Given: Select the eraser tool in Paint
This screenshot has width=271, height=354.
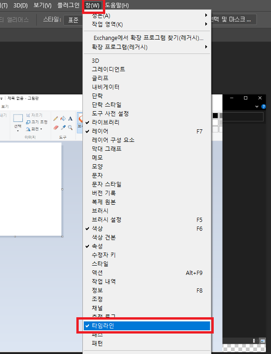Looking at the screenshot, I should (x=55, y=127).
